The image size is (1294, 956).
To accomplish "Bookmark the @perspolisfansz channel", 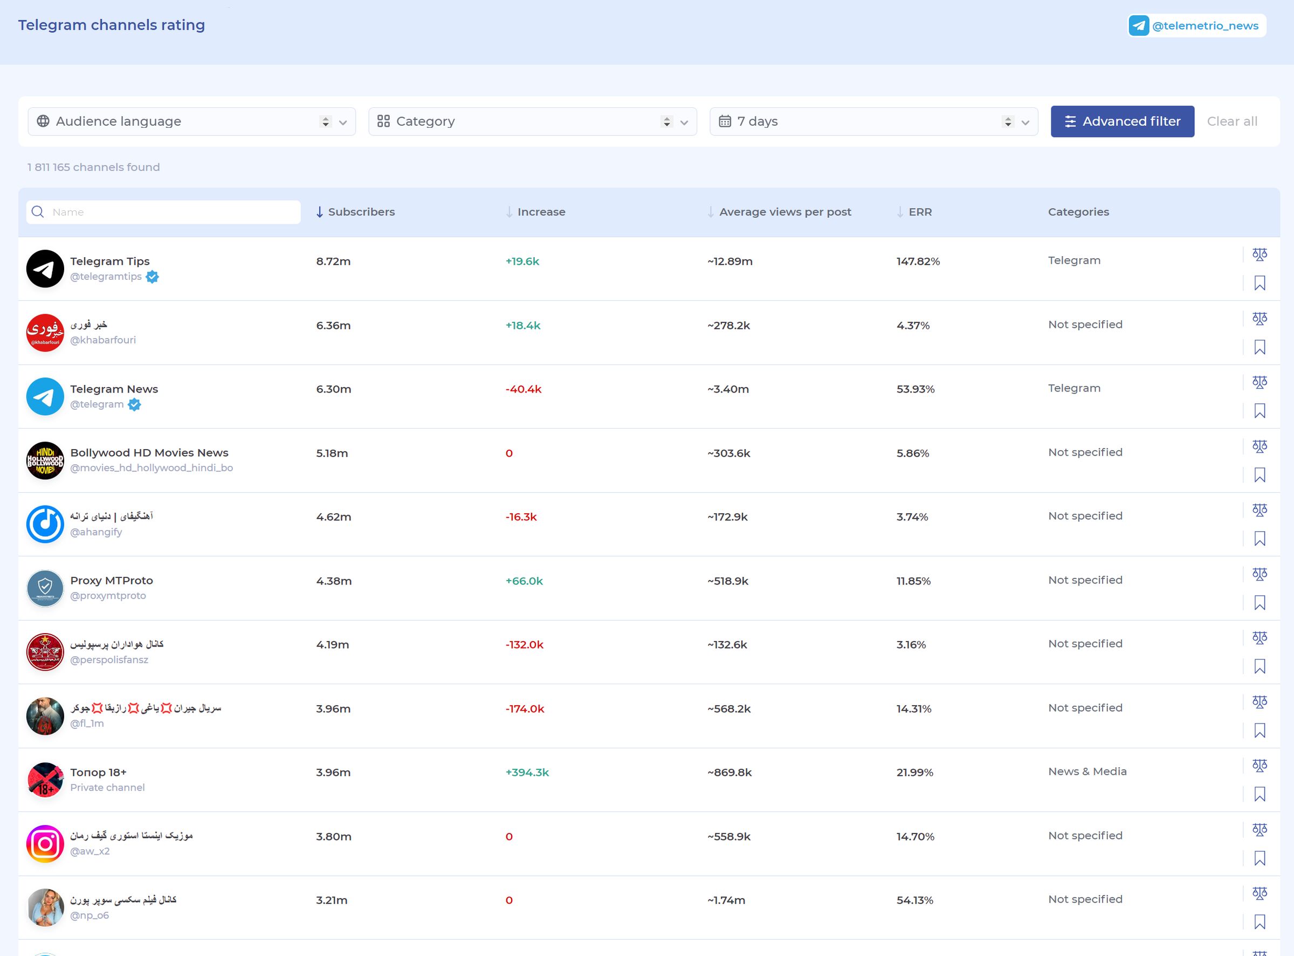I will [x=1259, y=666].
